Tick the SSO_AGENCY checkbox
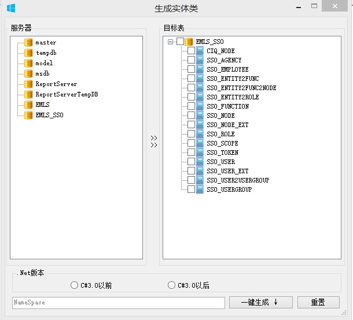Image resolution: width=353 pixels, height=320 pixels. 191,59
